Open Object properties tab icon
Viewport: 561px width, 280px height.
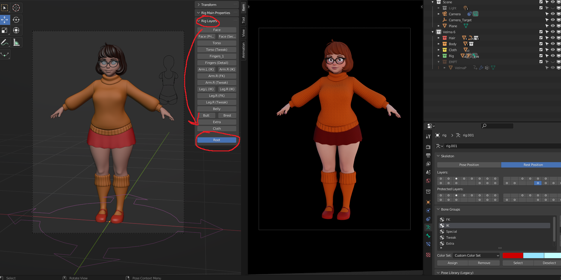click(x=428, y=202)
